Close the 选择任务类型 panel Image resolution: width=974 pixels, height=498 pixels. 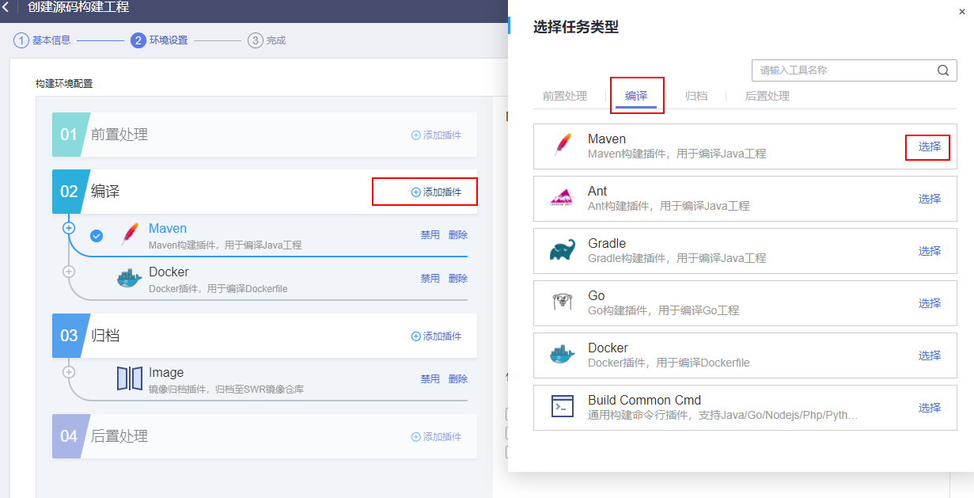pyautogui.click(x=961, y=11)
